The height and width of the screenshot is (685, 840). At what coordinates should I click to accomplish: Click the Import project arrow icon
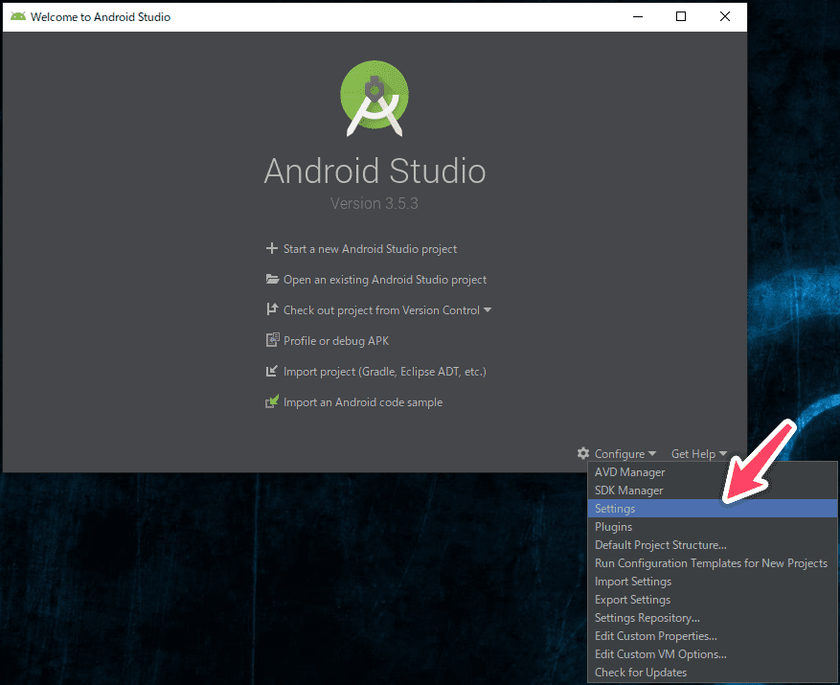272,371
